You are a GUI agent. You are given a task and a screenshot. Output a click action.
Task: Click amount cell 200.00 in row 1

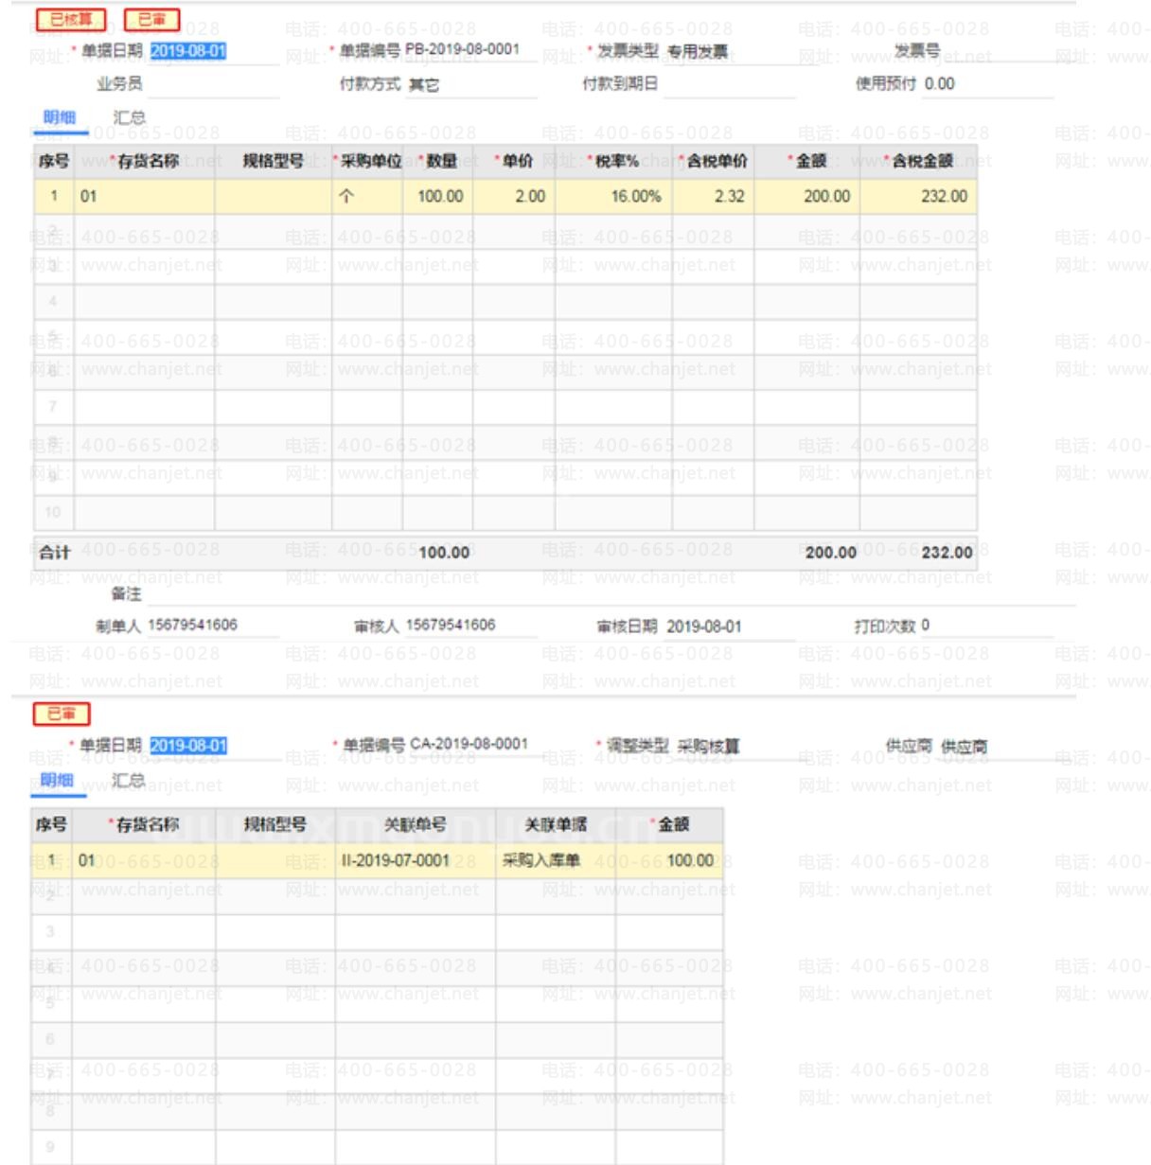tap(806, 197)
